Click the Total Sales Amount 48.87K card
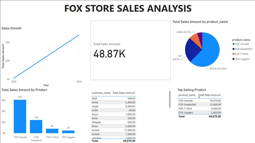The height and width of the screenshot is (143, 255). pyautogui.click(x=130, y=50)
